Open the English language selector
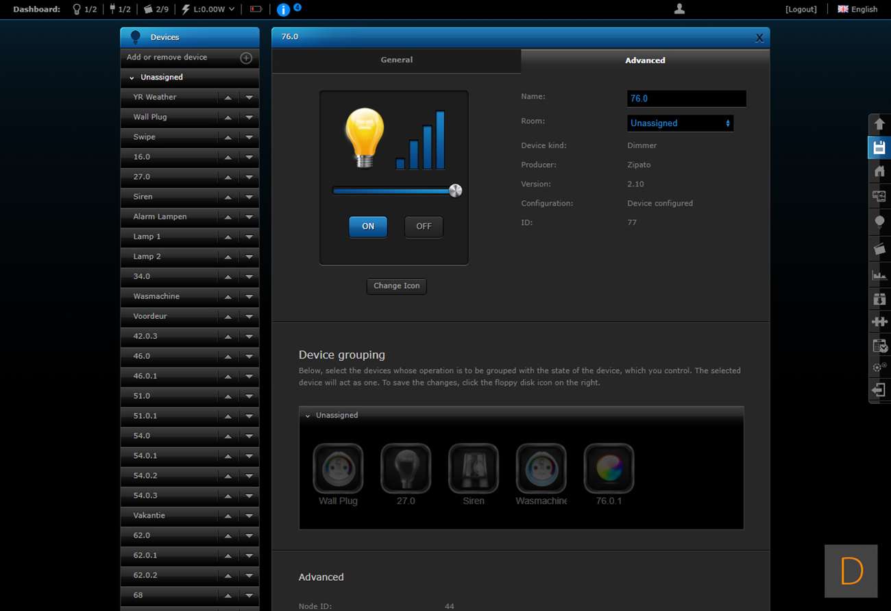 [x=857, y=10]
